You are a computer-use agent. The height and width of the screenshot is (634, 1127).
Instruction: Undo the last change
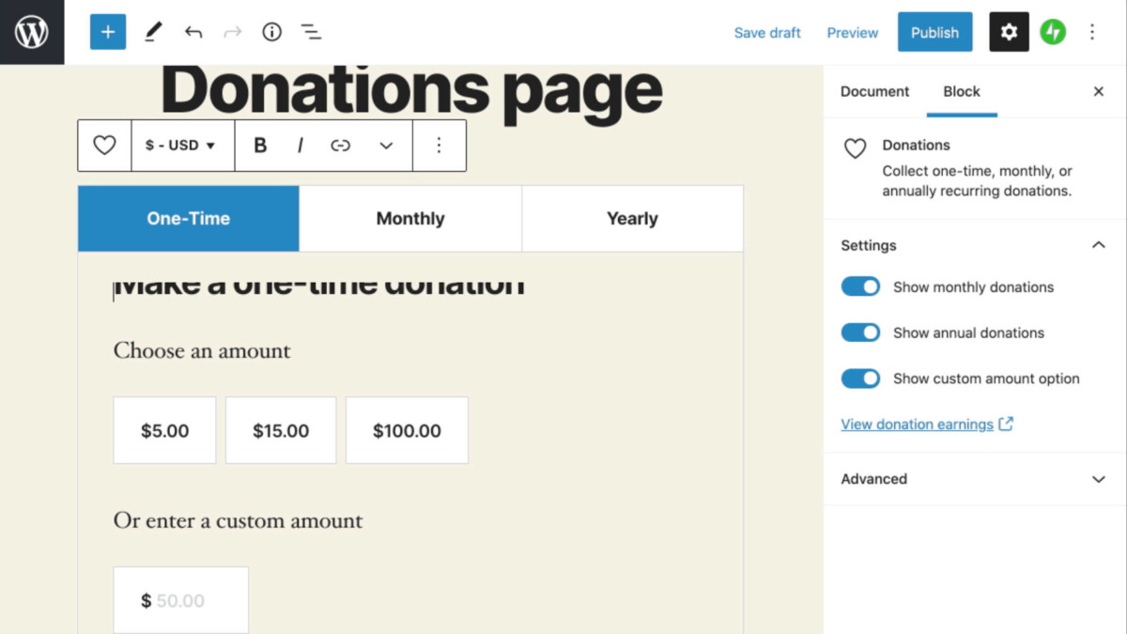click(193, 32)
